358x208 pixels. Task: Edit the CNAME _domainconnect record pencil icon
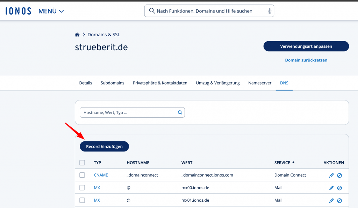click(x=331, y=175)
